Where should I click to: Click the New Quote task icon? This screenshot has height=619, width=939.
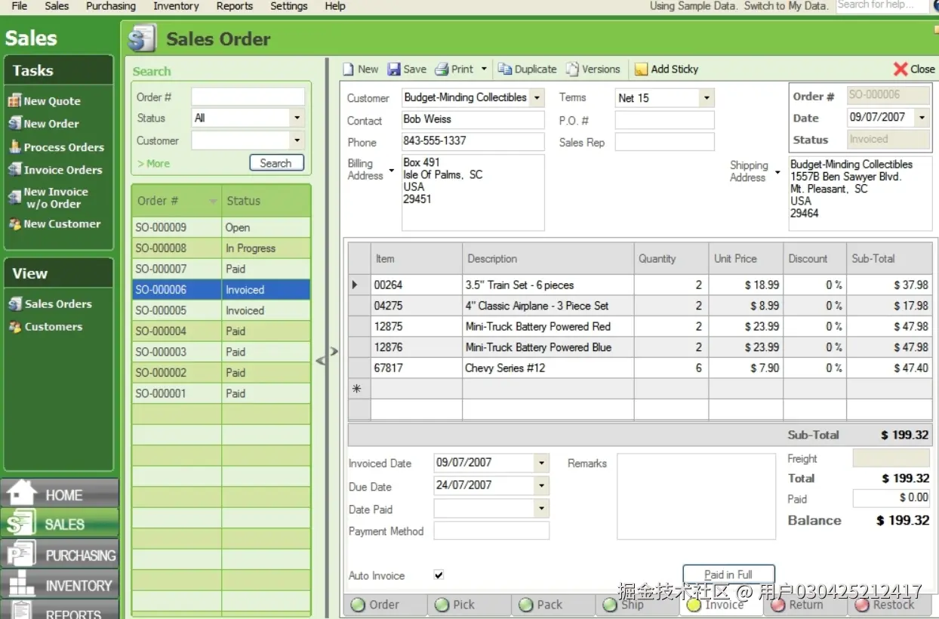point(14,101)
